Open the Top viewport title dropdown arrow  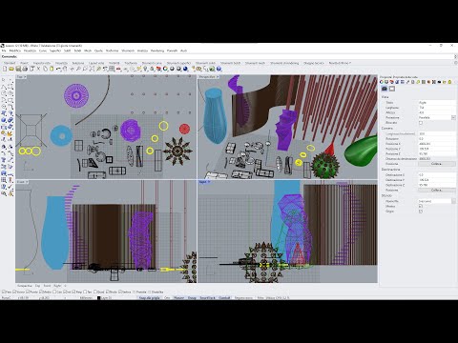25,77
